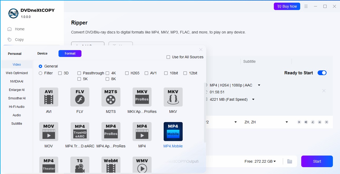The image size is (340, 174).
Task: Switch to the Device tab
Action: [x=42, y=54]
